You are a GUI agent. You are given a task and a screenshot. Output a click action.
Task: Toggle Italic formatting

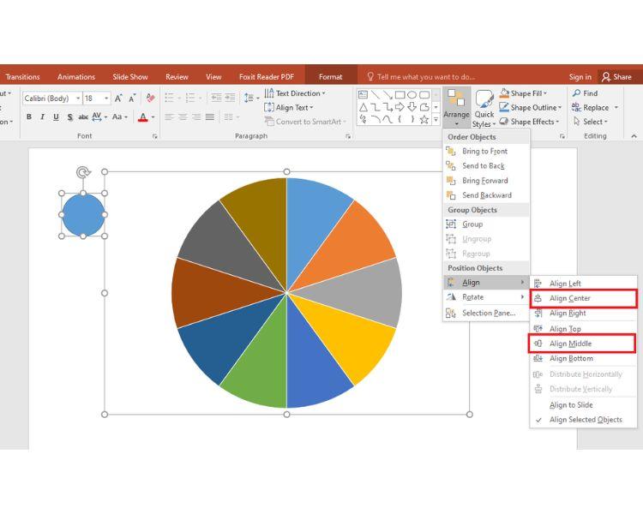42,117
